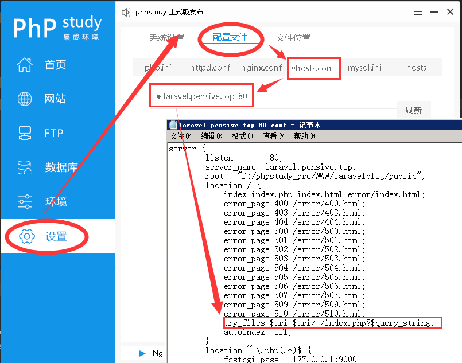
Task: Click the 刷新 refresh button
Action: 414,110
